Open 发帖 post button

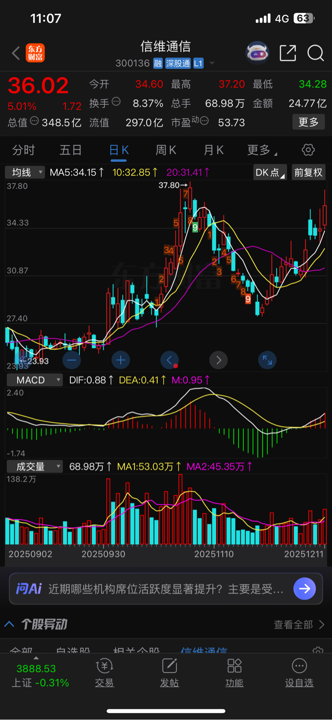[x=169, y=673]
